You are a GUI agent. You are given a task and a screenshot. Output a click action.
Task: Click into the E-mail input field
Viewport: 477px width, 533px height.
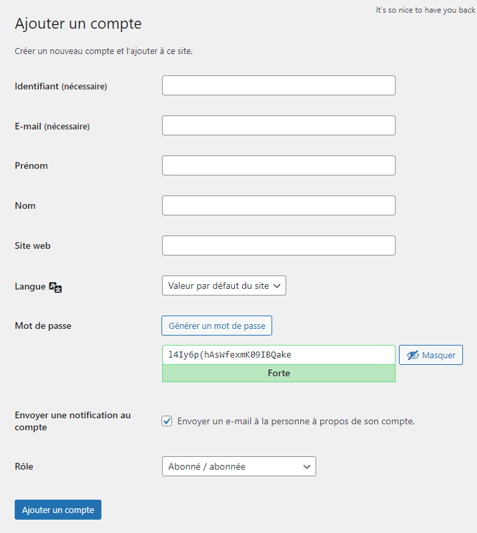pos(278,125)
